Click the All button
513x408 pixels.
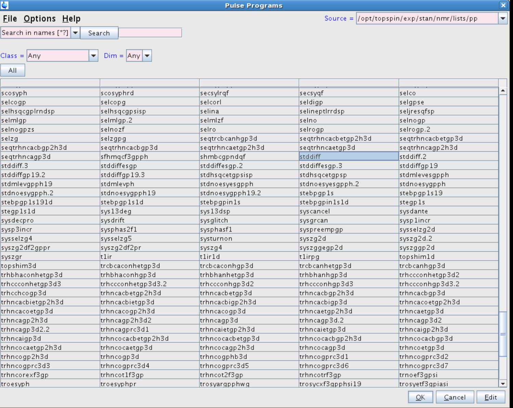coord(13,71)
